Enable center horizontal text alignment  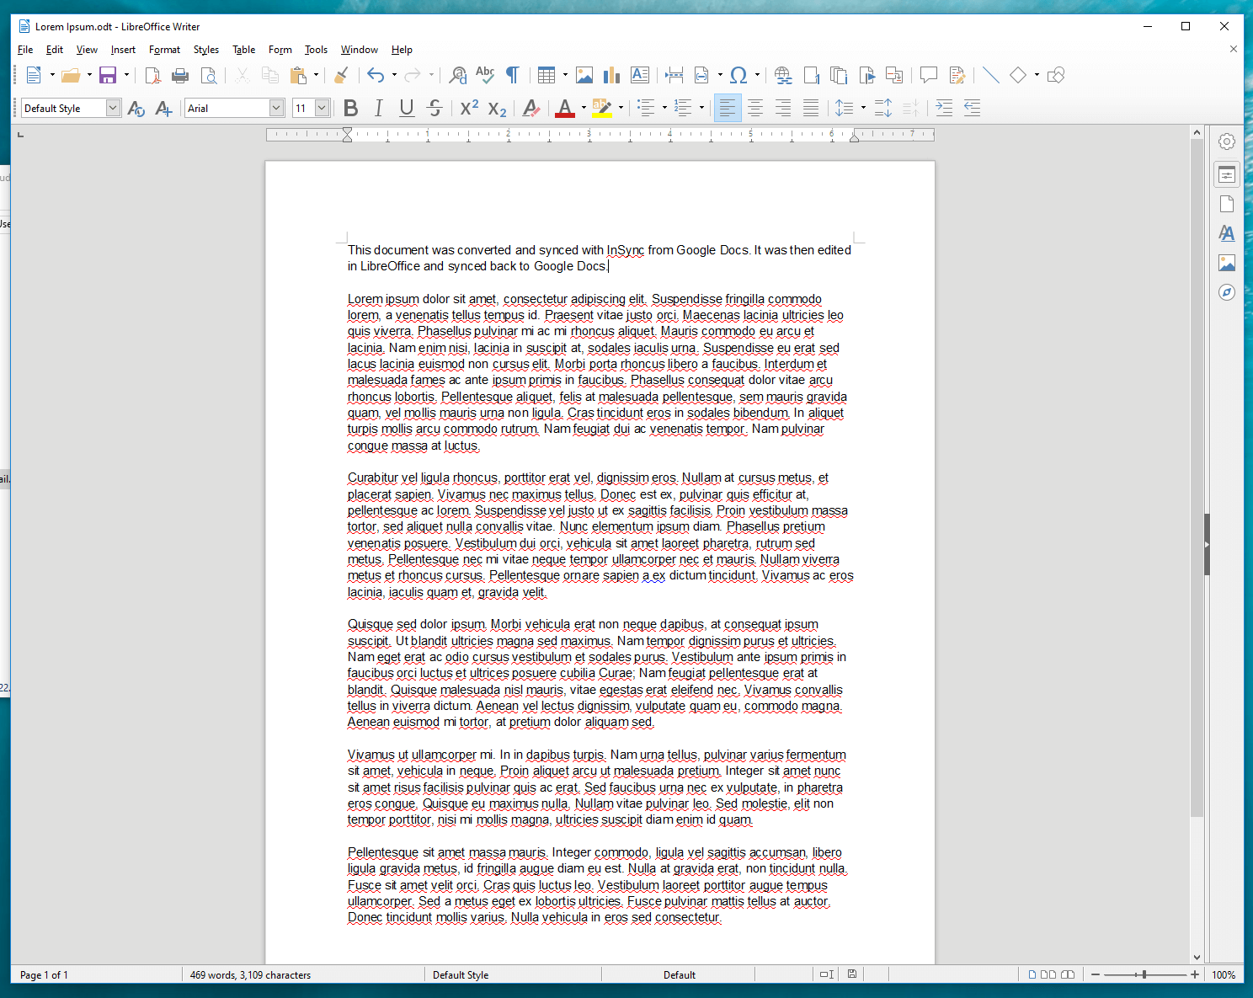pyautogui.click(x=755, y=108)
